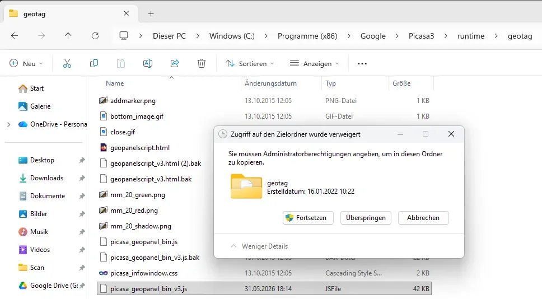Open Downloads in the sidebar

coord(41,178)
